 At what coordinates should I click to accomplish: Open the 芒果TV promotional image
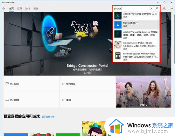(143, 92)
